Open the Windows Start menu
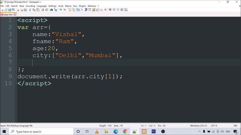The height and width of the screenshot is (135, 241). point(4,132)
